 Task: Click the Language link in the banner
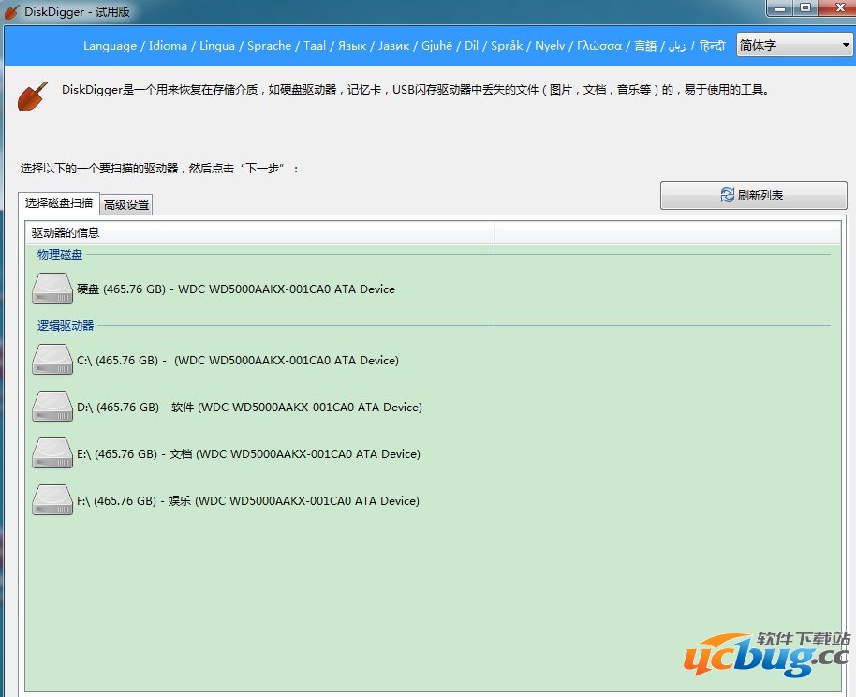pyautogui.click(x=109, y=44)
